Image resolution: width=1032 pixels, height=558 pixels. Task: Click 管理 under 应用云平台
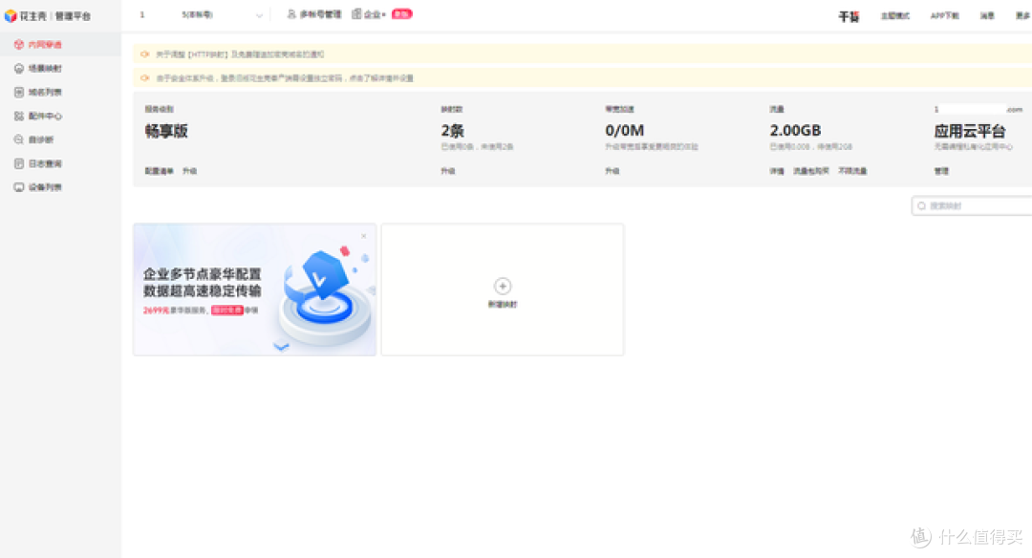[942, 171]
